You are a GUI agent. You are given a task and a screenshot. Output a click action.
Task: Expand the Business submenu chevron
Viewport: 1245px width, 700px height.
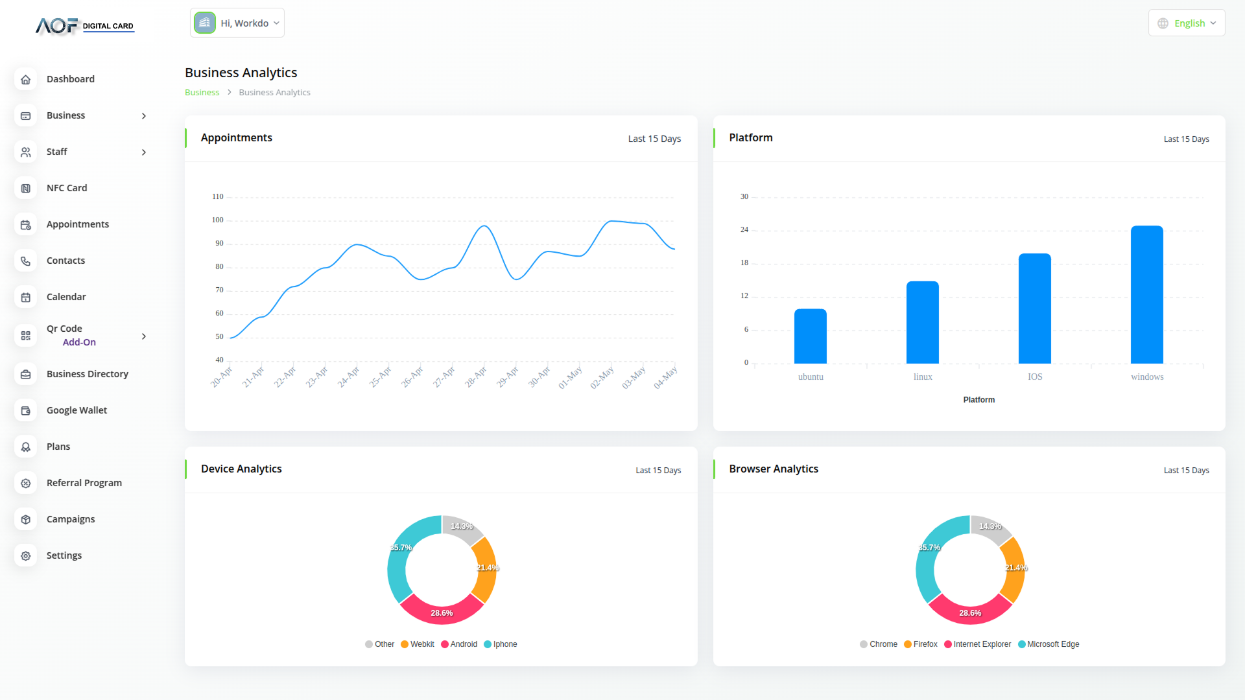[144, 116]
